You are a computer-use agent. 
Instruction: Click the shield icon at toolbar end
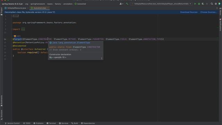click(x=220, y=4)
